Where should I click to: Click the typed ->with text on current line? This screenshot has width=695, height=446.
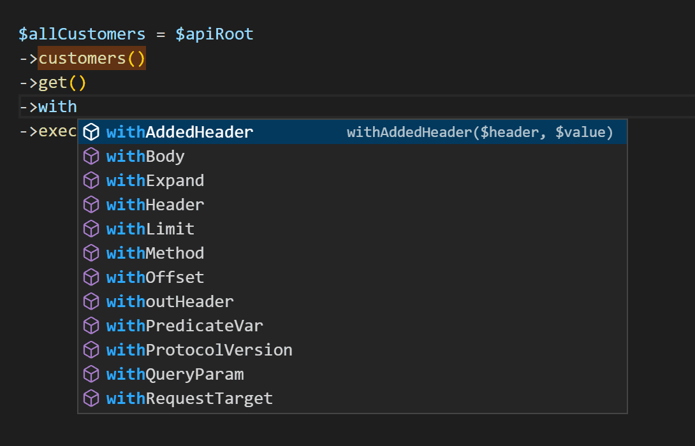[48, 107]
